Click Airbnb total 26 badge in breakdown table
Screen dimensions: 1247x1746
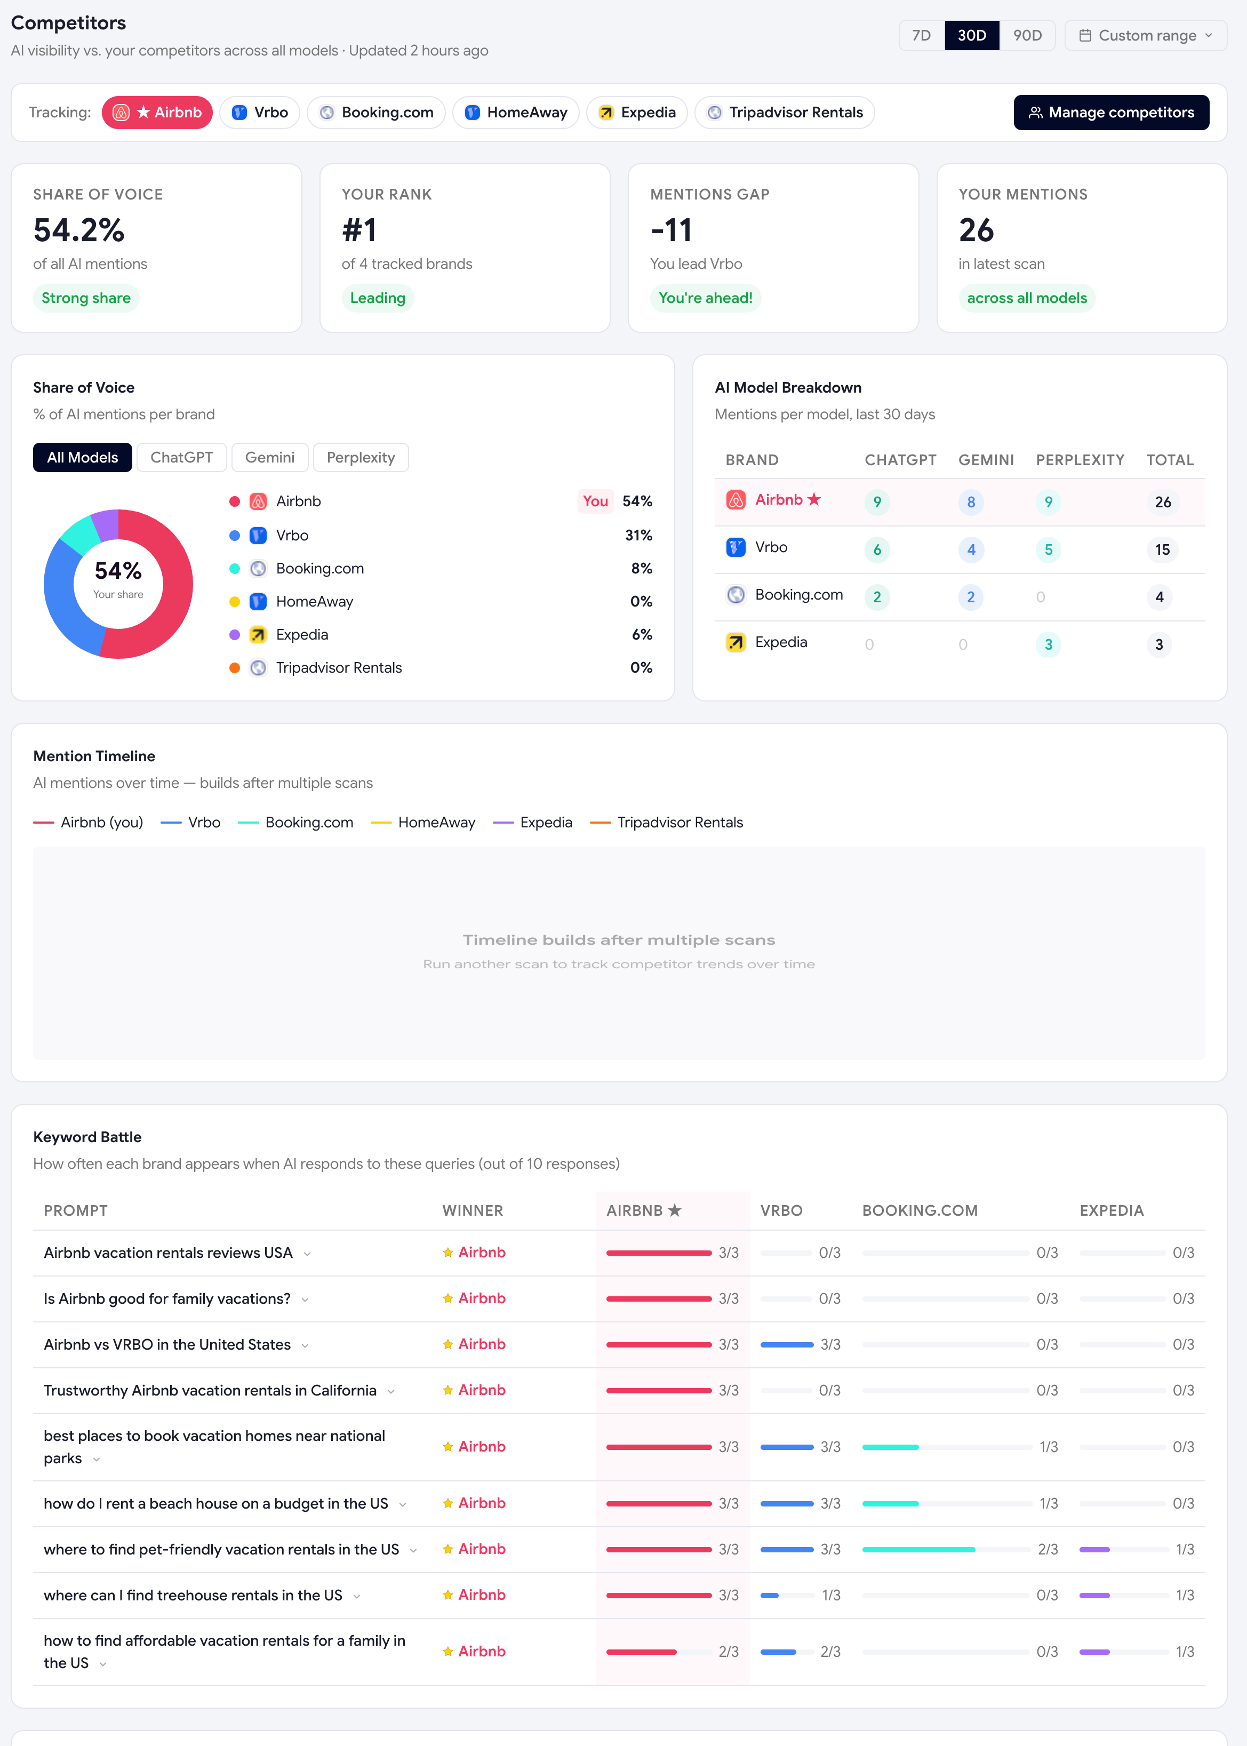pos(1163,502)
